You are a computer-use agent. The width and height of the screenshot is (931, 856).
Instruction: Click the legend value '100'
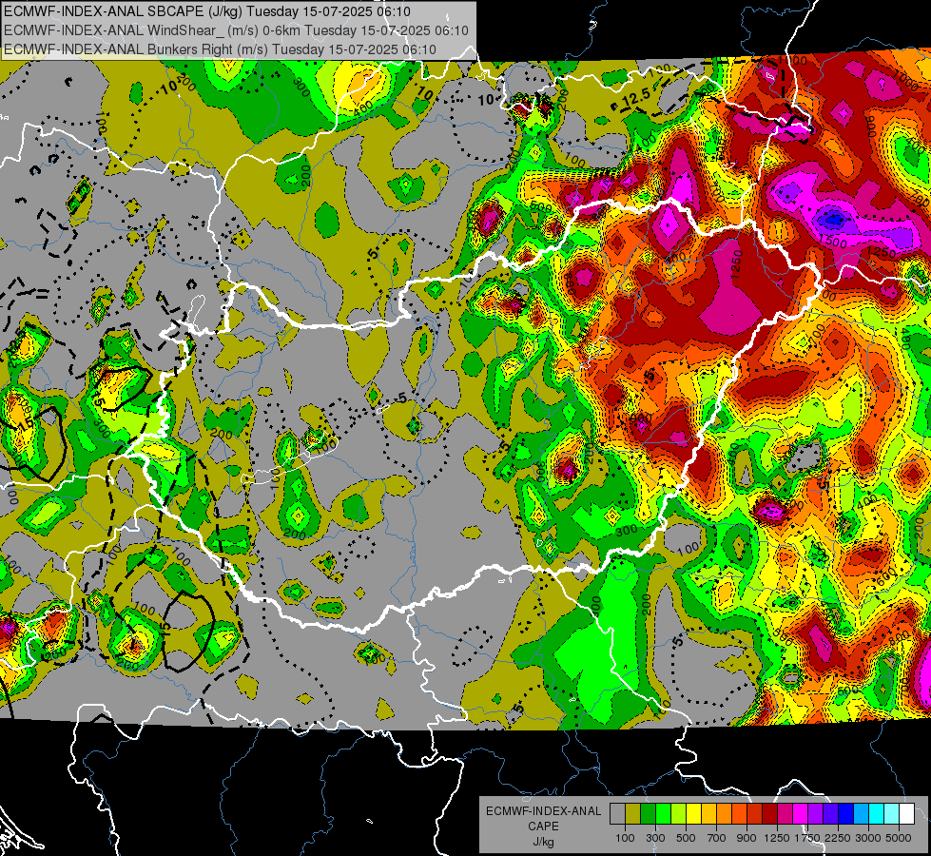tap(625, 838)
